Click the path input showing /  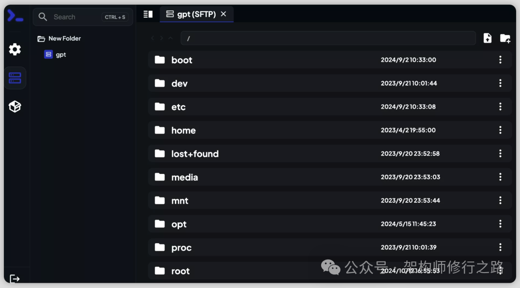point(327,39)
